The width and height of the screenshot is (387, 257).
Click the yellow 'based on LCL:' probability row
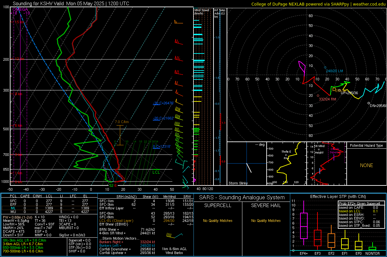point(358,211)
